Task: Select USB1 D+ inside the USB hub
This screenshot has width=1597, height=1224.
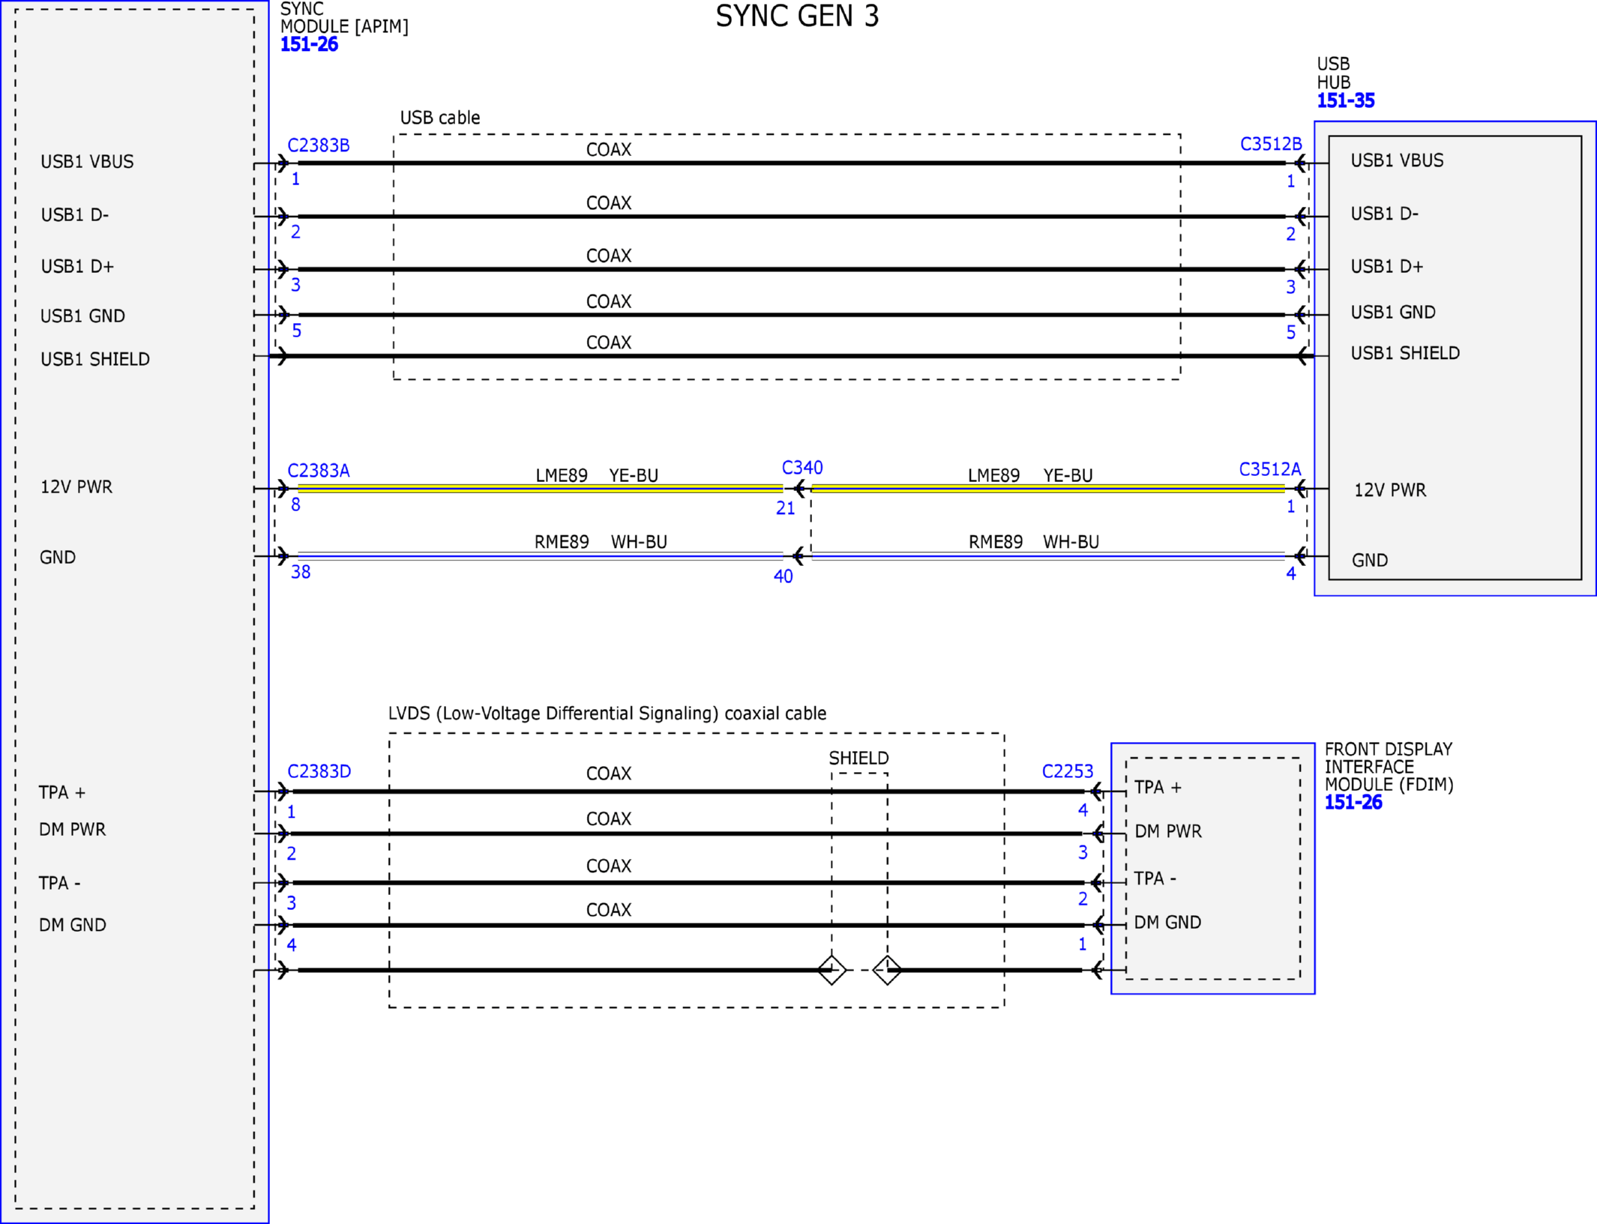Action: [1387, 267]
